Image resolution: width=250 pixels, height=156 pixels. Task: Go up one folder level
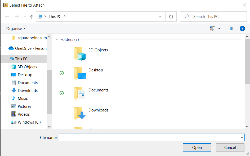pos(32,17)
